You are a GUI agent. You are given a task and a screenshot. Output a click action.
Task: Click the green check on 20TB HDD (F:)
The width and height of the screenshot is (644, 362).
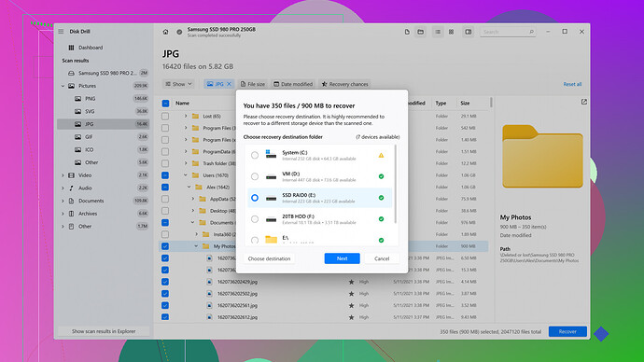pos(381,218)
